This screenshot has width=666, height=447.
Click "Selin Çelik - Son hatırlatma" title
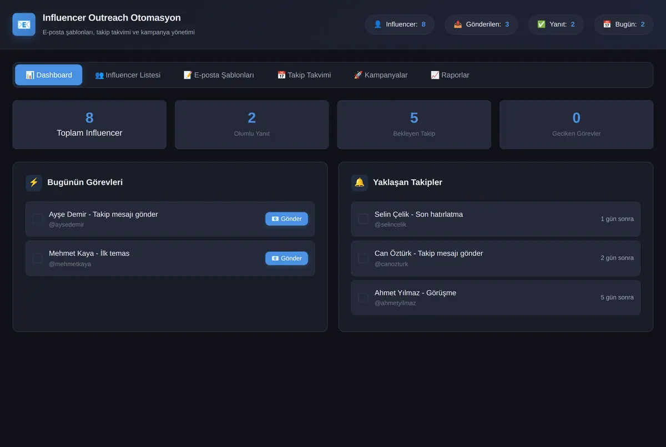[x=418, y=215]
